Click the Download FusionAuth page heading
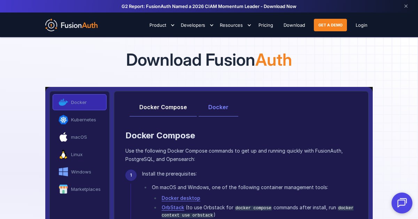The height and width of the screenshot is (219, 418). (x=209, y=60)
